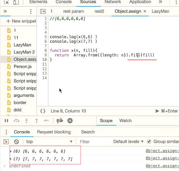Select the inspect element cursor icon
The image size is (179, 171).
pyautogui.click(x=6, y=2)
